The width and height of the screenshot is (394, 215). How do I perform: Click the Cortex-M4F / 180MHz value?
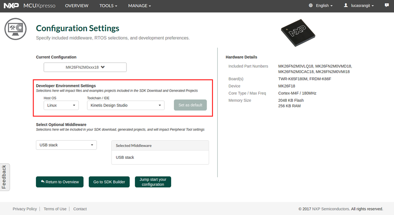click(297, 93)
